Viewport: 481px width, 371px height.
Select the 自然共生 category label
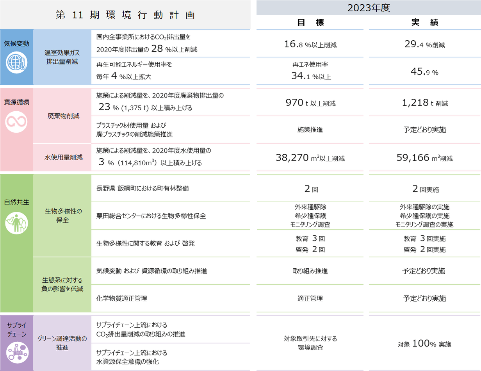tap(16, 202)
